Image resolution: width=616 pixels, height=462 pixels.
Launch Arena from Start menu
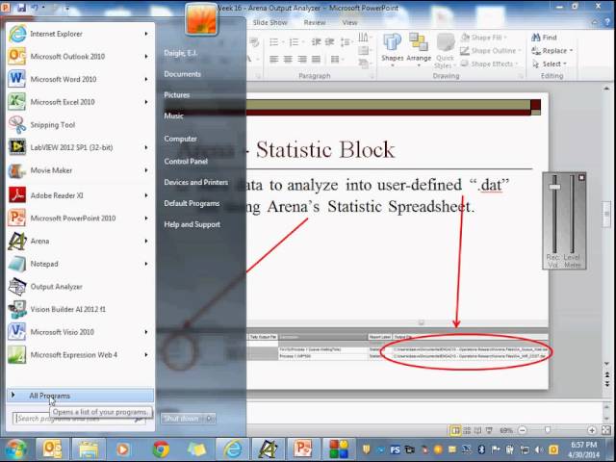click(x=80, y=241)
